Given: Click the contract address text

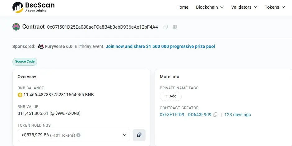Looking at the screenshot, I should (x=102, y=27).
